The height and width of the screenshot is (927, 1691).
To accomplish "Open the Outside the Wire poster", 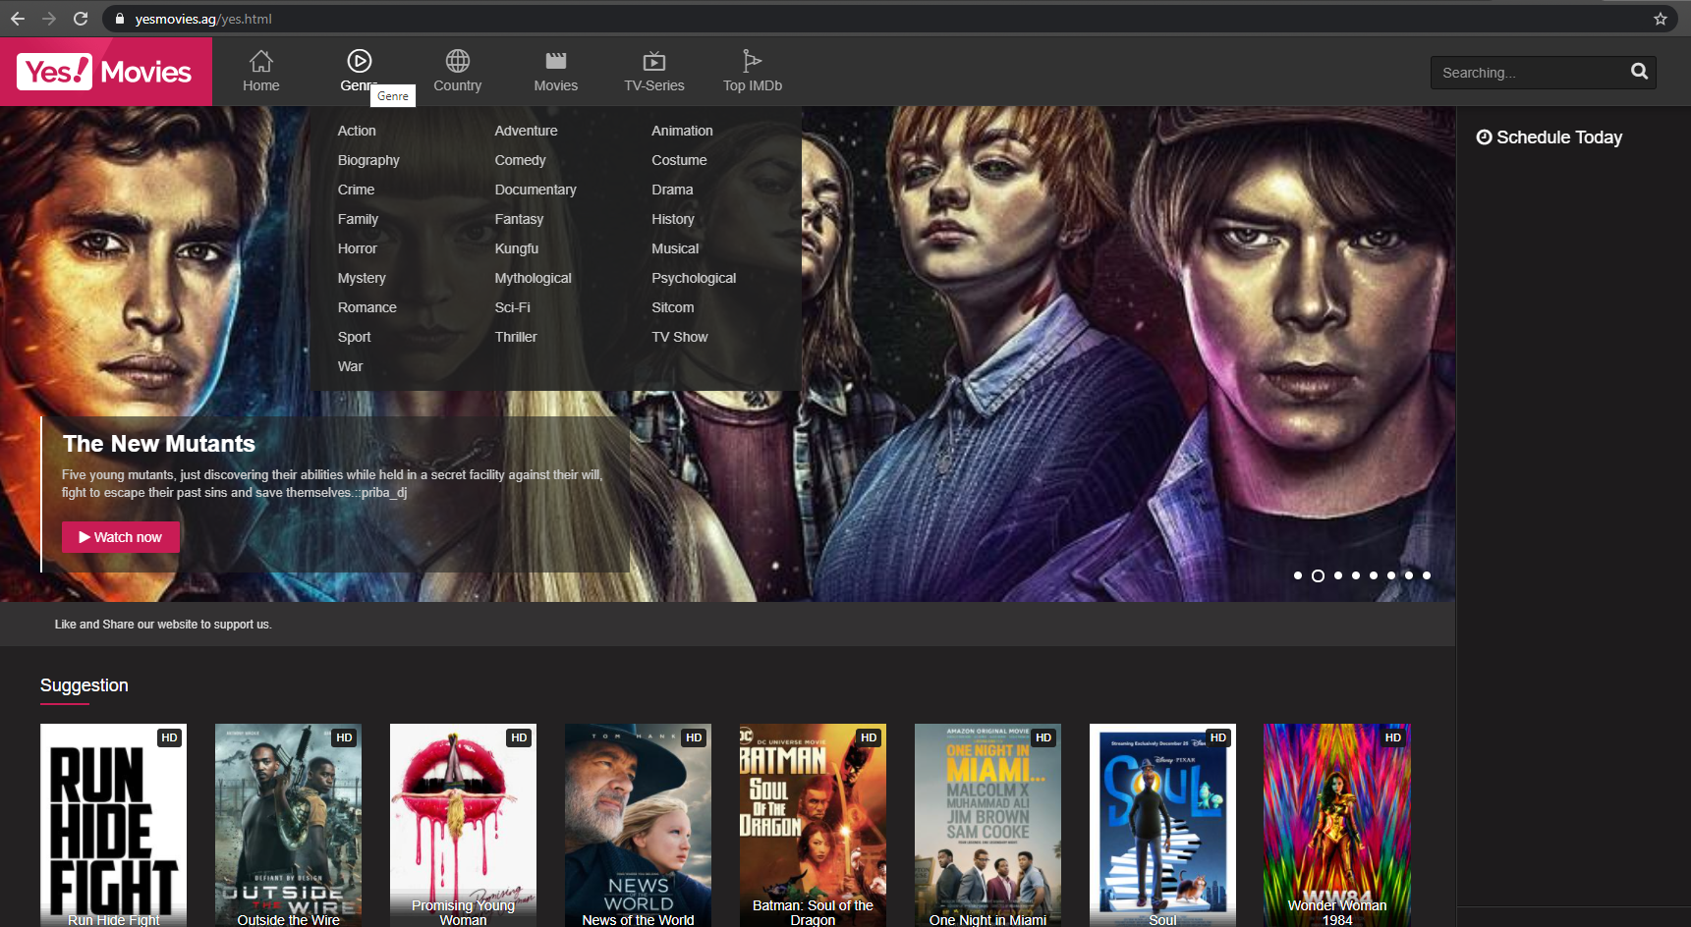I will point(288,825).
